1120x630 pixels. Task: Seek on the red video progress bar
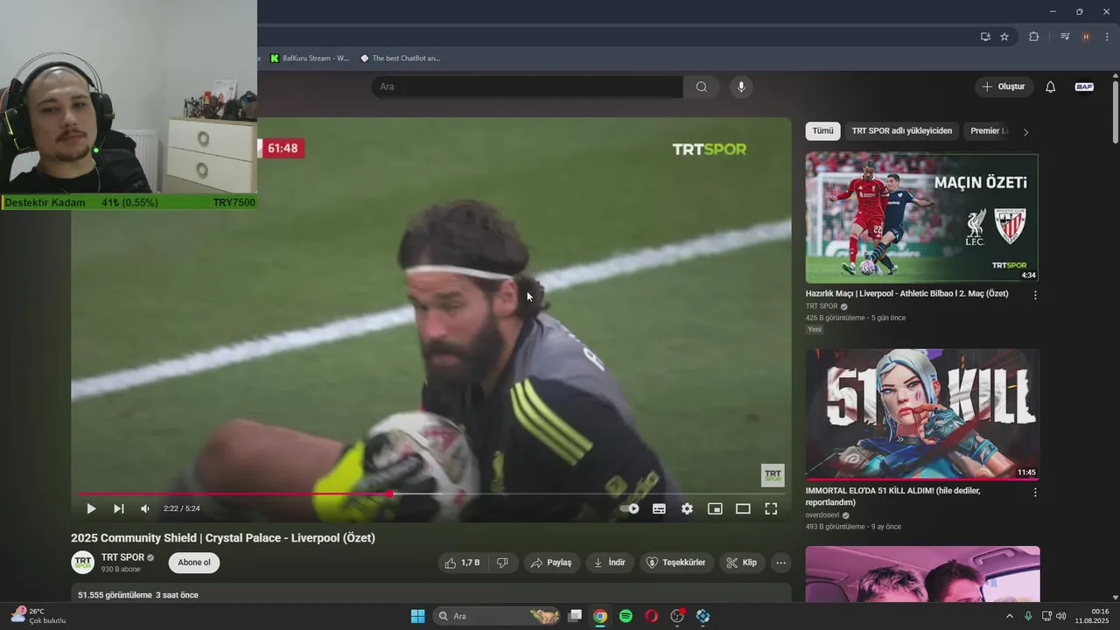pos(431,493)
